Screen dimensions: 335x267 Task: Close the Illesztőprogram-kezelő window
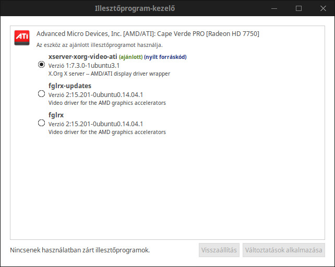click(x=323, y=8)
